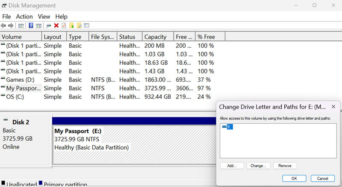
Task: Open the Action menu
Action: tap(24, 17)
